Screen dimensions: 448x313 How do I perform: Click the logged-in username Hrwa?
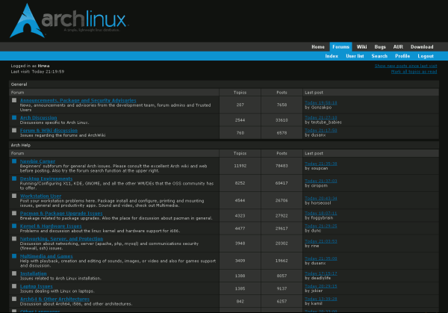(x=44, y=66)
